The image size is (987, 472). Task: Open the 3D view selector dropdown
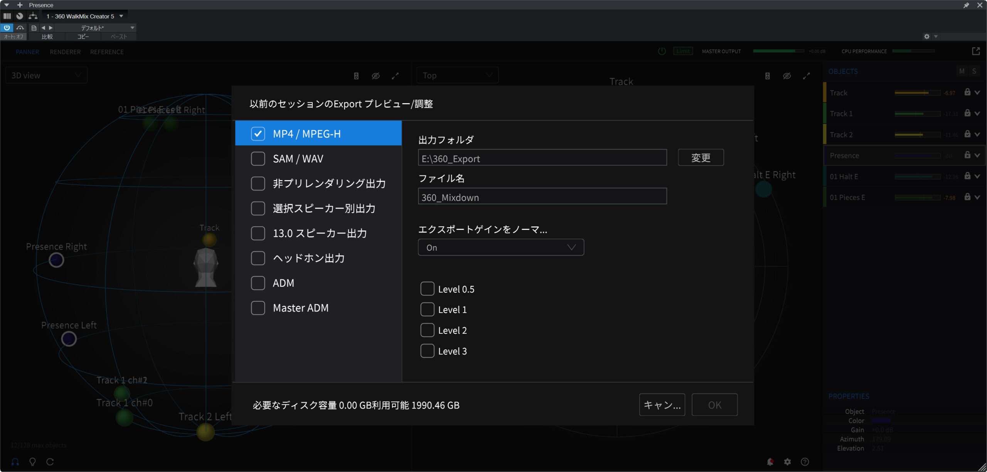click(x=46, y=75)
